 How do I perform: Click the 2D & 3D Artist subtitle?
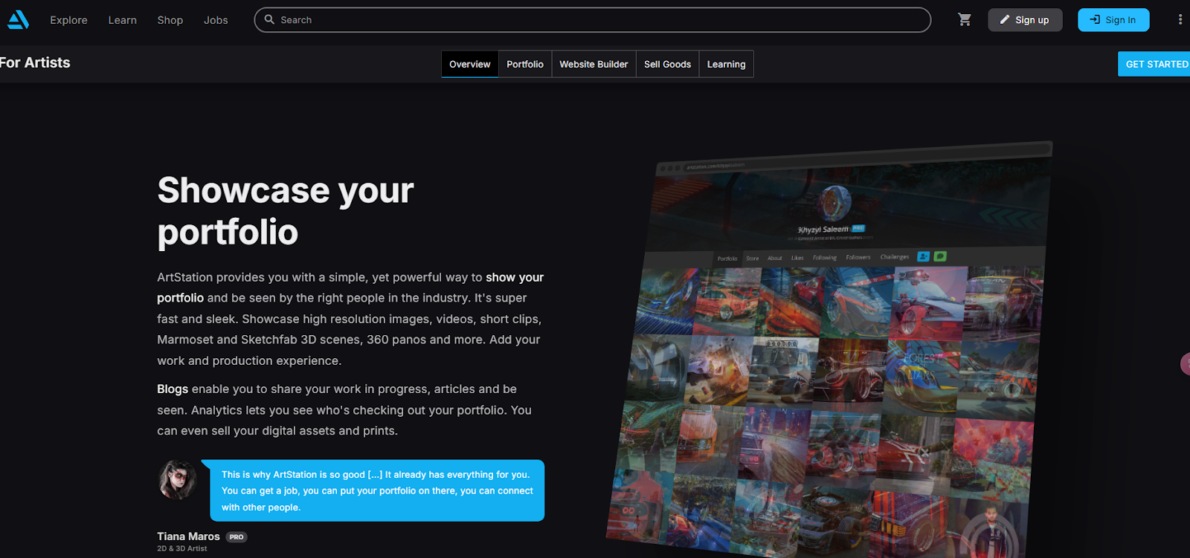click(182, 548)
